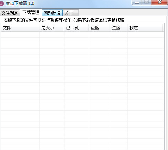Click the 状态 column header
This screenshot has width=168, height=150.
click(x=145, y=28)
